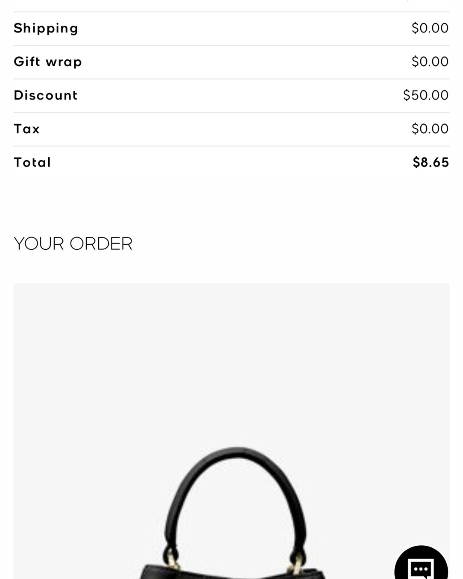This screenshot has width=463, height=579.
Task: Select the Total label
Action: coord(32,162)
